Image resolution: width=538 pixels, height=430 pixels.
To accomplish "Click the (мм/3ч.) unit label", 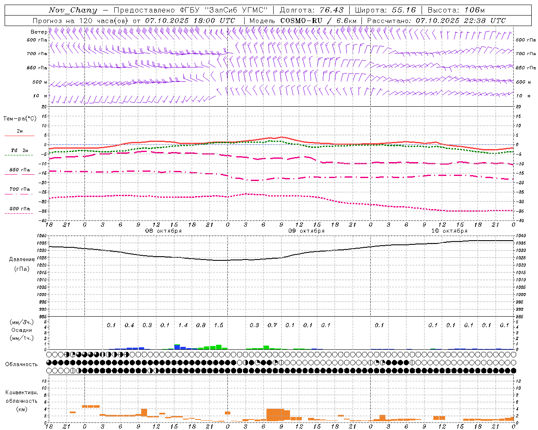I will click(x=22, y=322).
